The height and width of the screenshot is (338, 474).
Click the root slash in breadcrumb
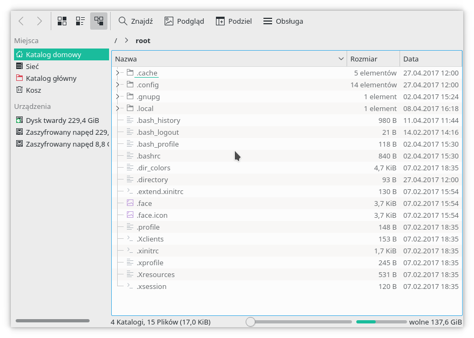click(x=116, y=41)
